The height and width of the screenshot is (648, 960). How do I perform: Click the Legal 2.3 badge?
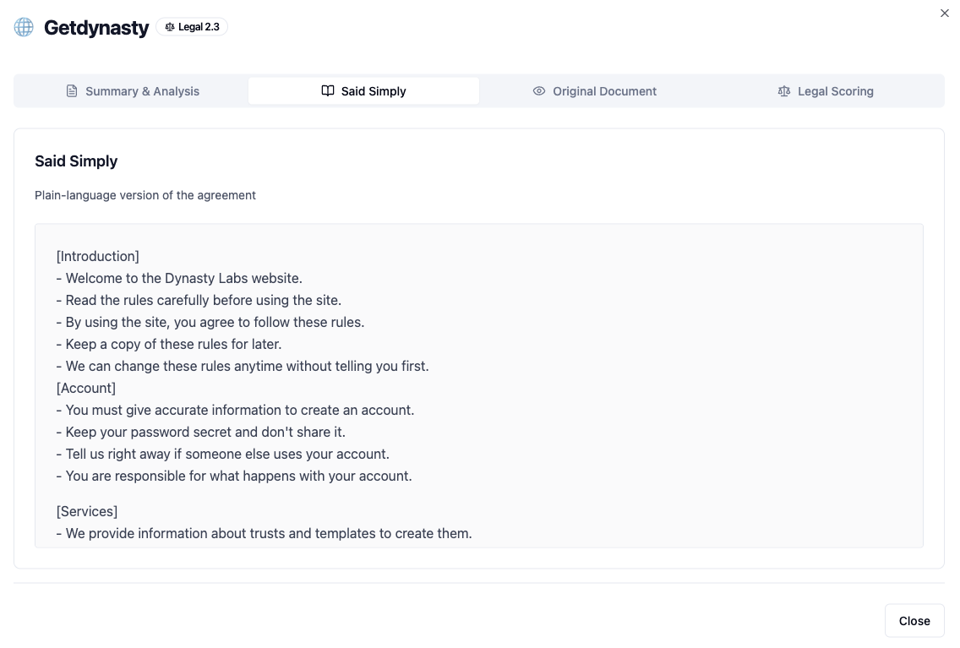(192, 27)
